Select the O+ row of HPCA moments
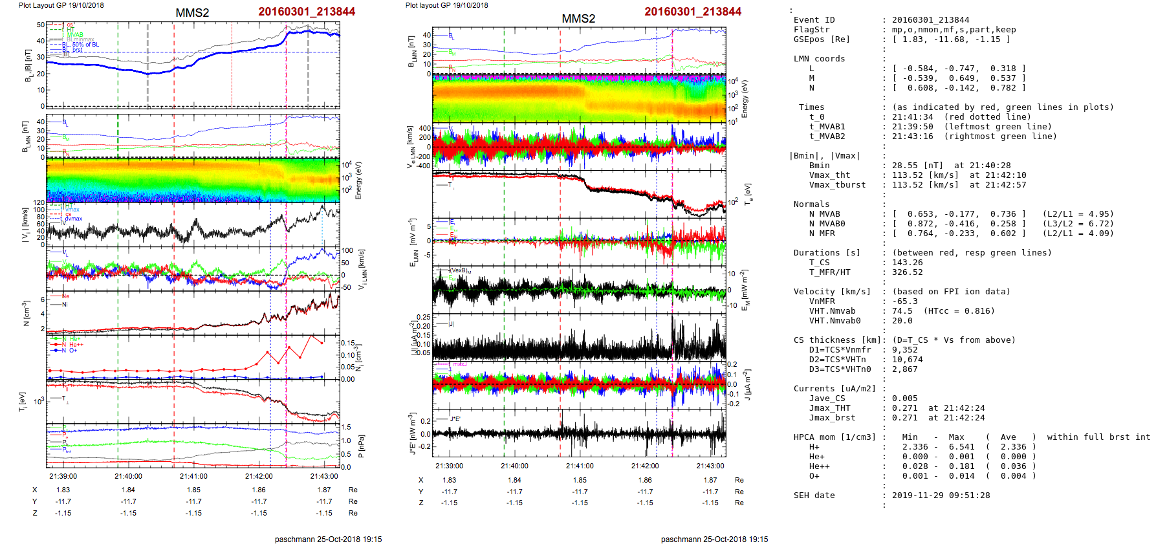Screen dimensions: 1167x544 (922, 476)
